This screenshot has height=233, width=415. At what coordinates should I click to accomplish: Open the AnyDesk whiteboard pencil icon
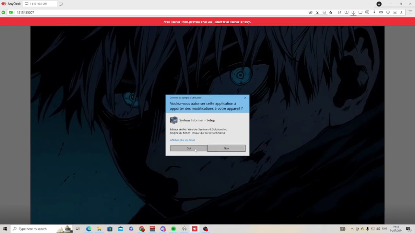tap(401, 12)
